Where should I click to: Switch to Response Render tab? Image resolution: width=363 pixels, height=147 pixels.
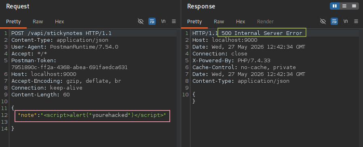pos(265,22)
